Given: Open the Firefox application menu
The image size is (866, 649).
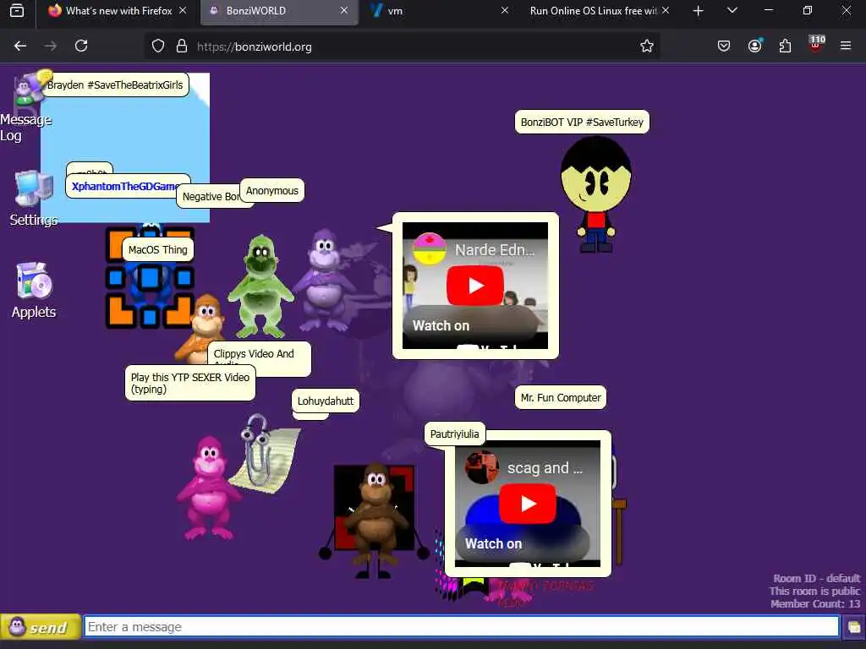Looking at the screenshot, I should point(846,46).
